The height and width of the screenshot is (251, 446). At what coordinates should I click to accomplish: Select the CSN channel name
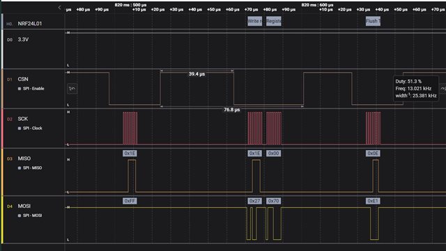pos(23,79)
